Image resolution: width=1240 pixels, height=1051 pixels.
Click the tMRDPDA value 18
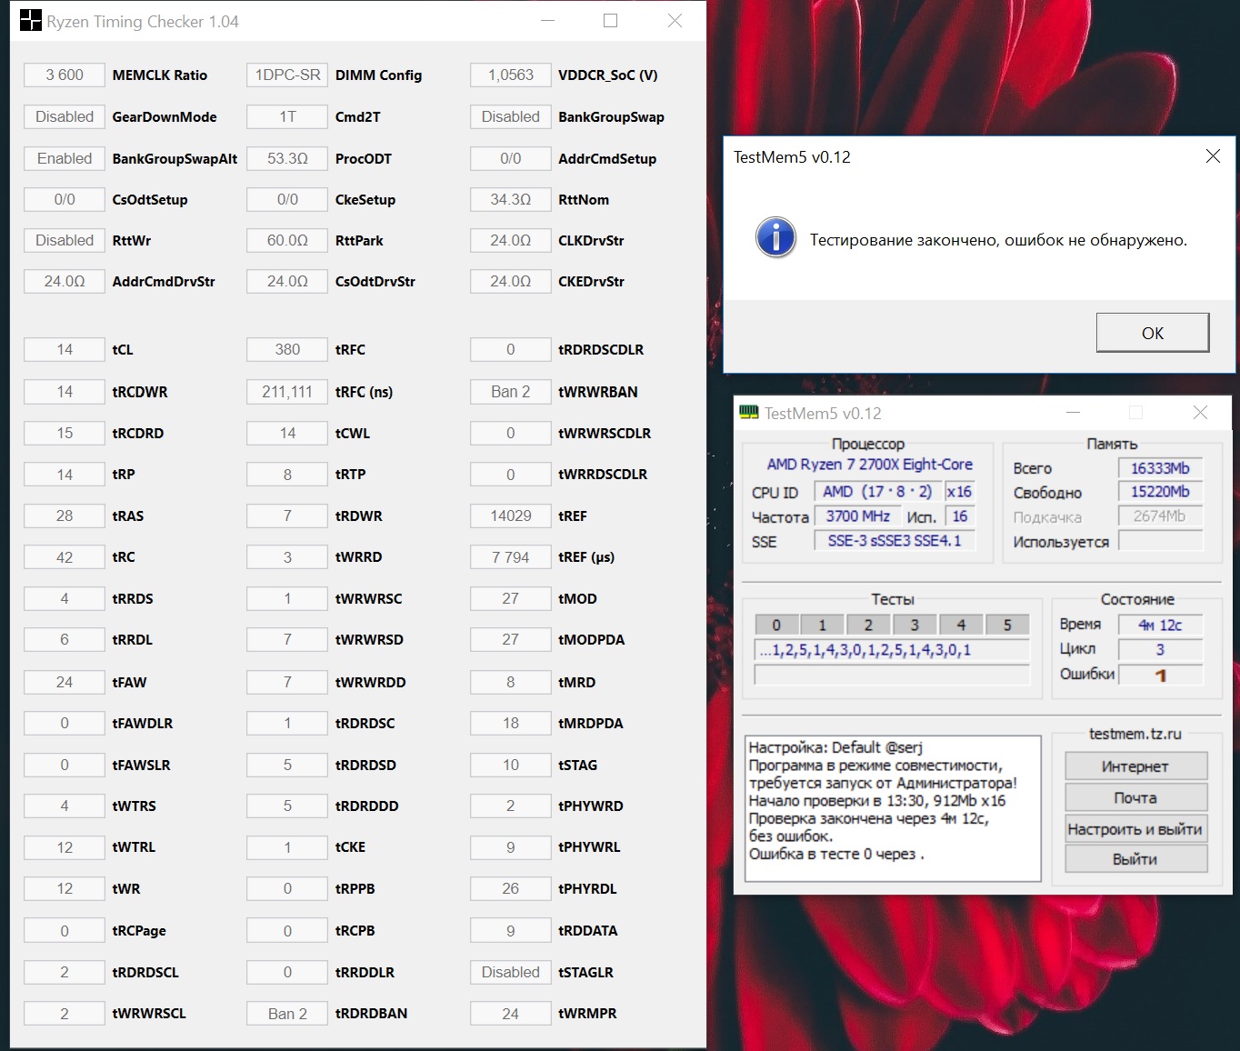point(511,723)
